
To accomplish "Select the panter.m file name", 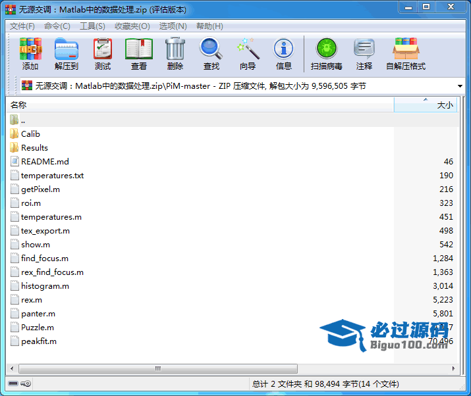I will click(38, 314).
